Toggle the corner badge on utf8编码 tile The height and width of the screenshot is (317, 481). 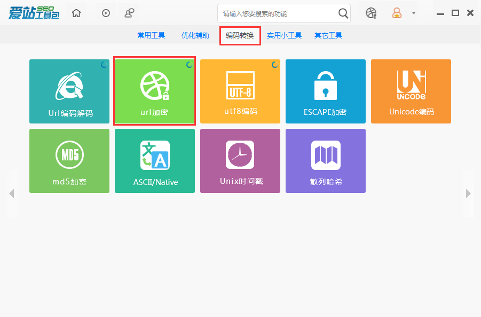point(273,64)
